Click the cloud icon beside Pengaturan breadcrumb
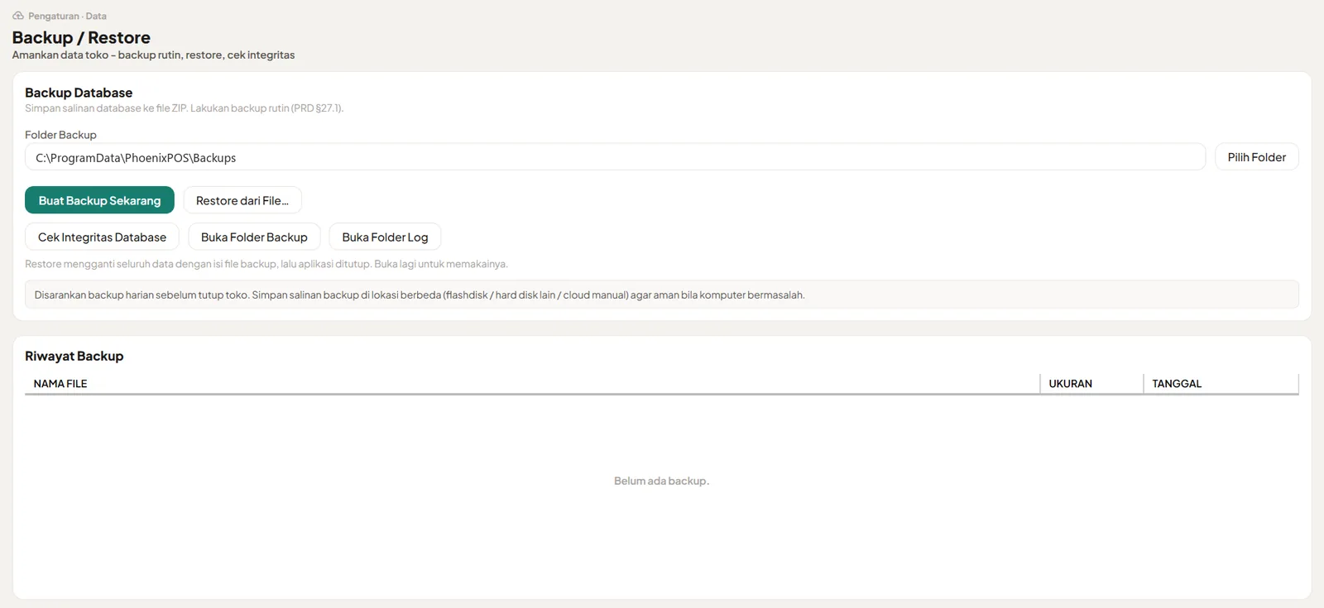Image resolution: width=1324 pixels, height=608 pixels. [18, 16]
